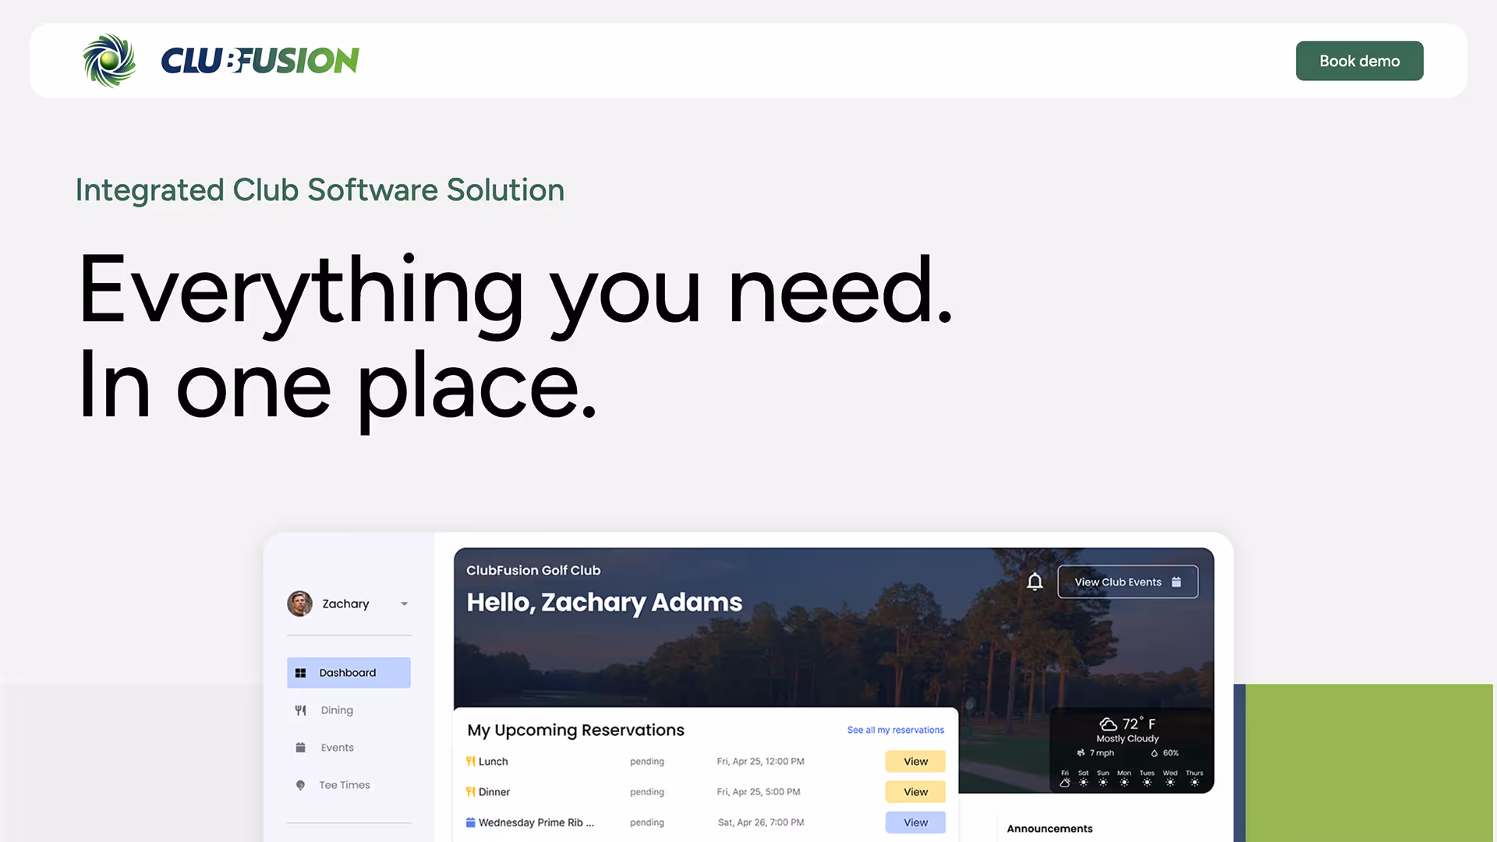
Task: Click Zachary's profile avatar
Action: coord(299,603)
